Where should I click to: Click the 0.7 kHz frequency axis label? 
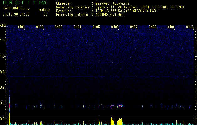(3, 103)
